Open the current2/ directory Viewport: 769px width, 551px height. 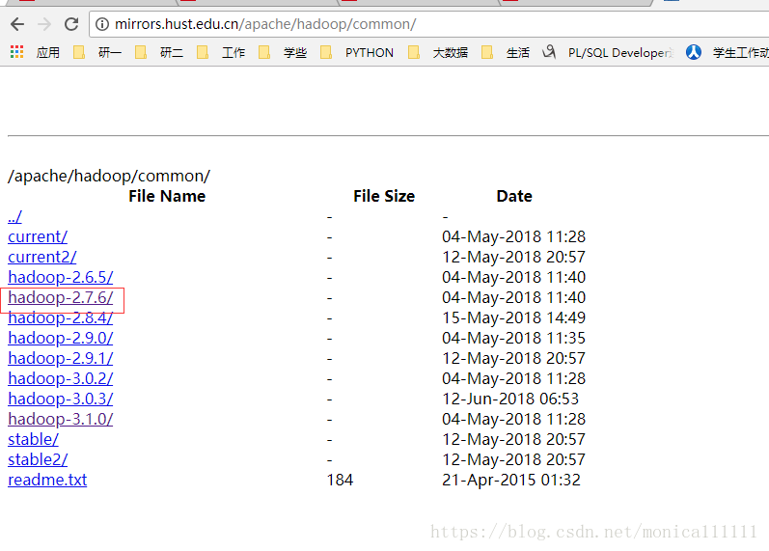(42, 257)
